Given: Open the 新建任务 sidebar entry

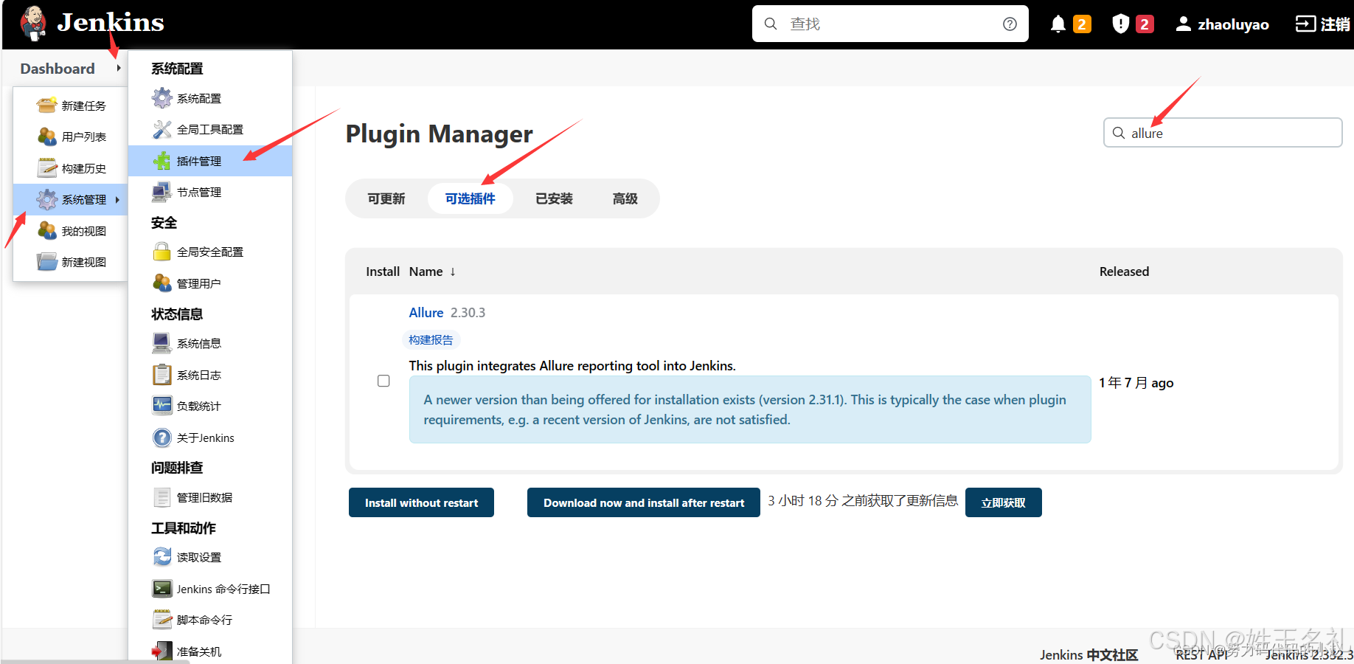Looking at the screenshot, I should coord(71,106).
